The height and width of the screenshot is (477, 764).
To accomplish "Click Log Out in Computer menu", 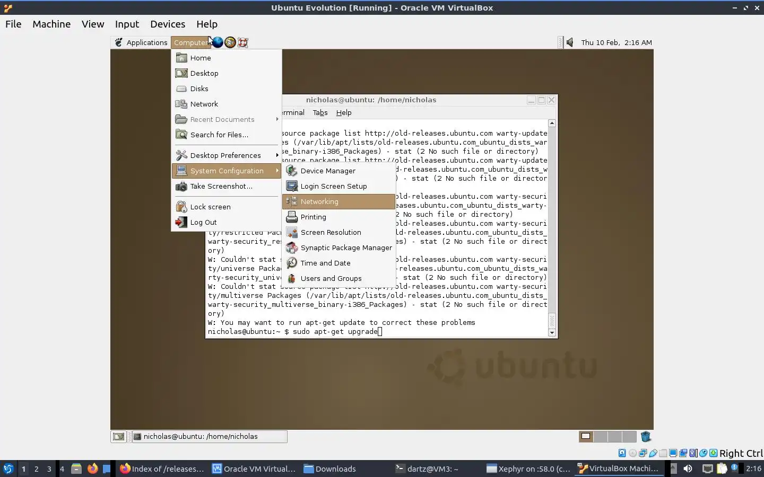I will pyautogui.click(x=227, y=222).
